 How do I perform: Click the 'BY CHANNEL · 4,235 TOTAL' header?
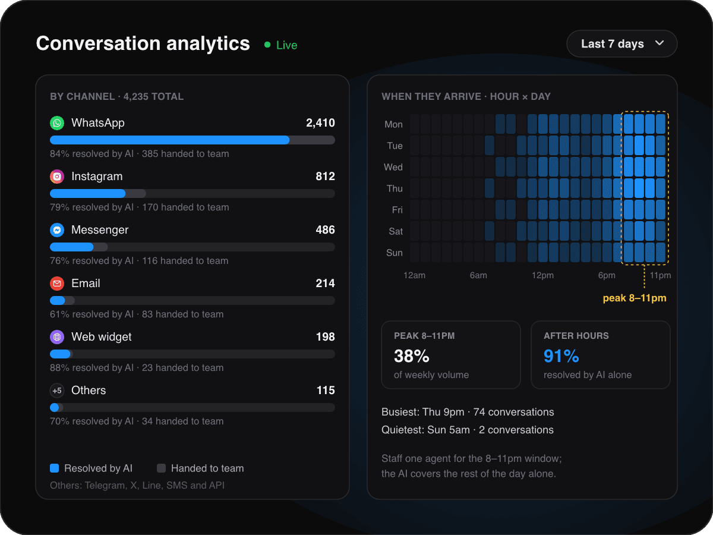(x=117, y=96)
